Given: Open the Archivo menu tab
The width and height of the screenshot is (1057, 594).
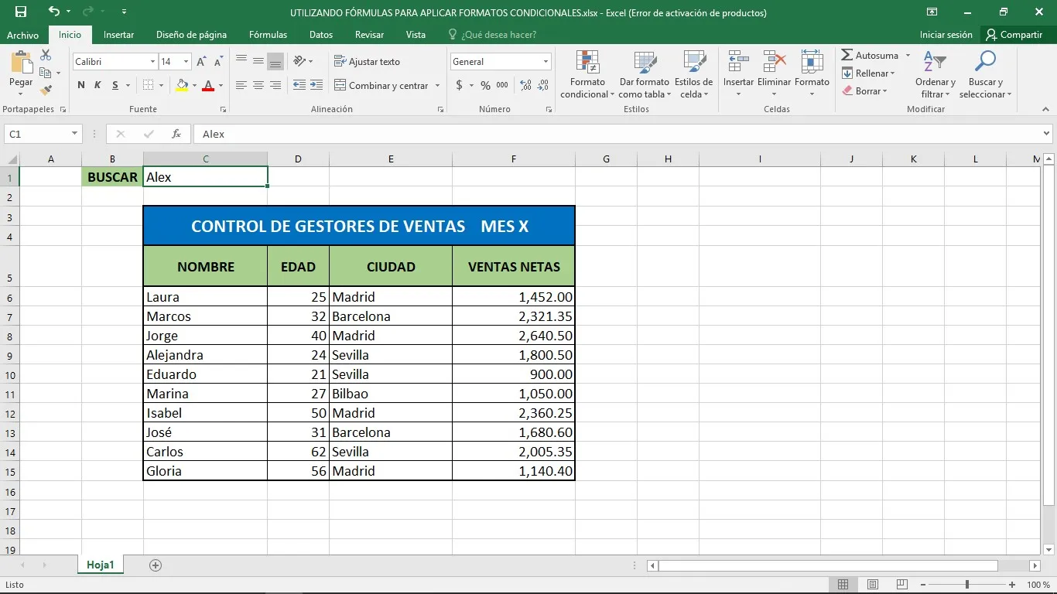Looking at the screenshot, I should [23, 35].
